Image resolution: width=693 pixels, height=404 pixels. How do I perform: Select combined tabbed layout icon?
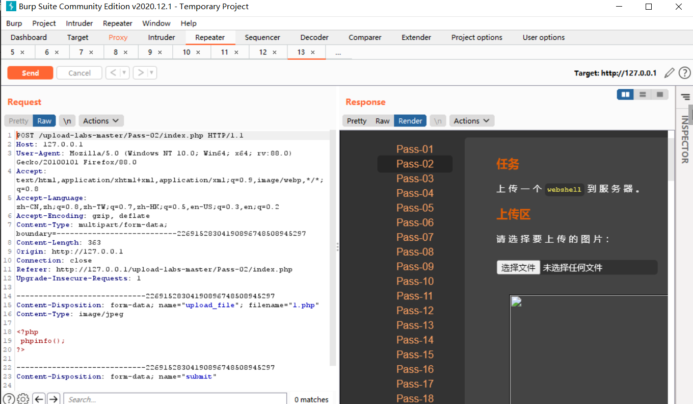click(660, 94)
